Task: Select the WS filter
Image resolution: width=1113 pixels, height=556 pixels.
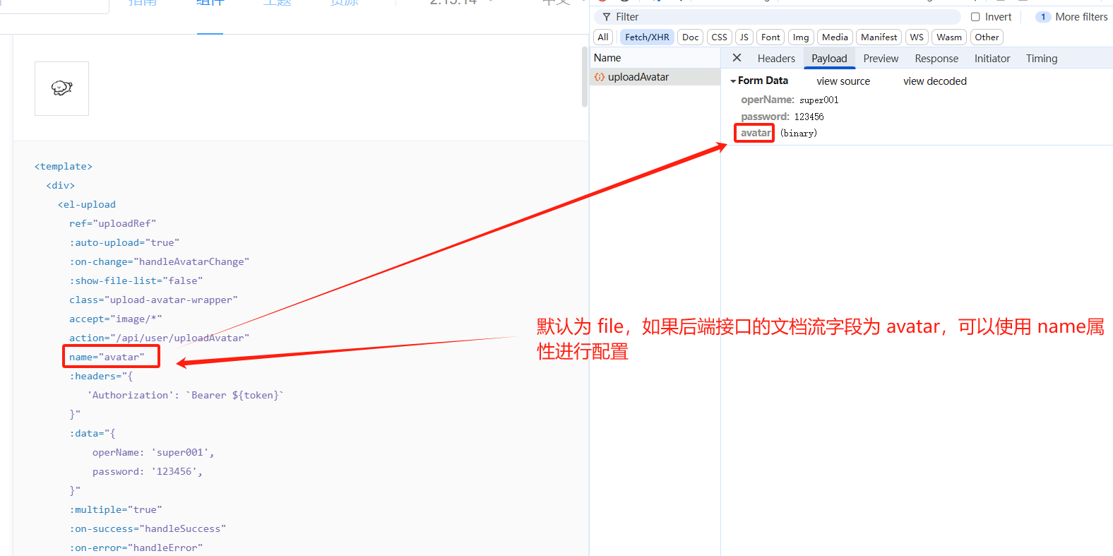Action: point(917,37)
